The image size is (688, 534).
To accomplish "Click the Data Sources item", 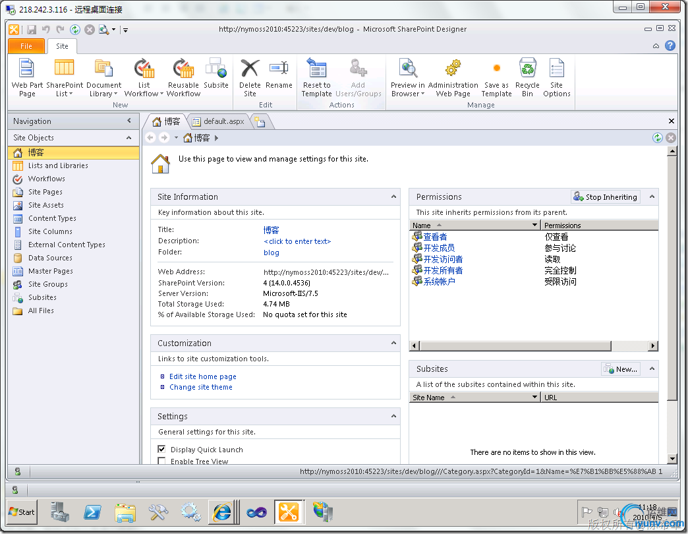I will pyautogui.click(x=50, y=258).
